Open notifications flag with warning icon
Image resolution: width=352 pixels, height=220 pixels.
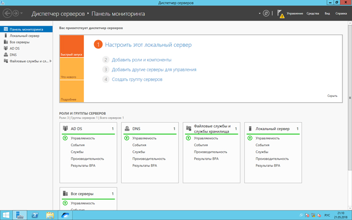(x=280, y=14)
